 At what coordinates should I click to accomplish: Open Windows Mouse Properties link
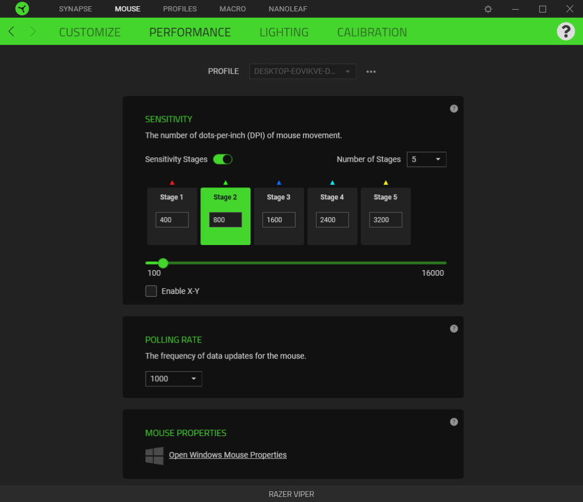click(228, 455)
